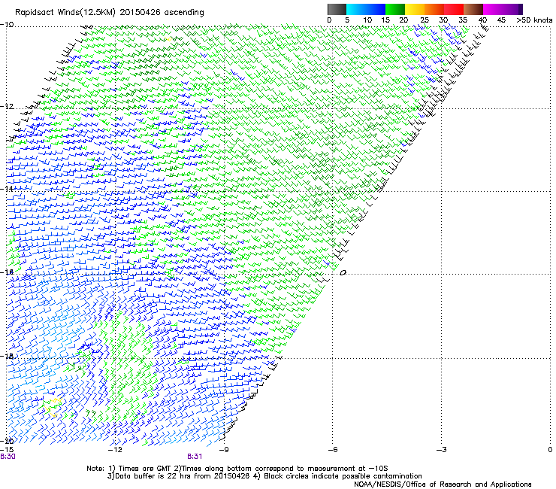Click the black contamination circle near -16 latitude
This screenshot has height=489, width=556.
pyautogui.click(x=343, y=273)
